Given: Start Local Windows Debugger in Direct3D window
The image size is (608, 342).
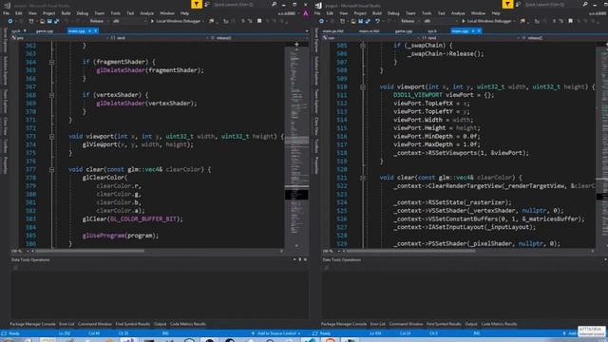Looking at the screenshot, I should point(487,21).
